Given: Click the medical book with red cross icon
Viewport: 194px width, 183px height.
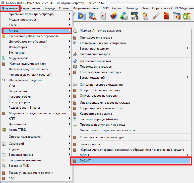Looking at the screenshot, I should [103, 16].
